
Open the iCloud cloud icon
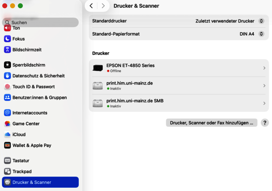[x=7, y=134]
